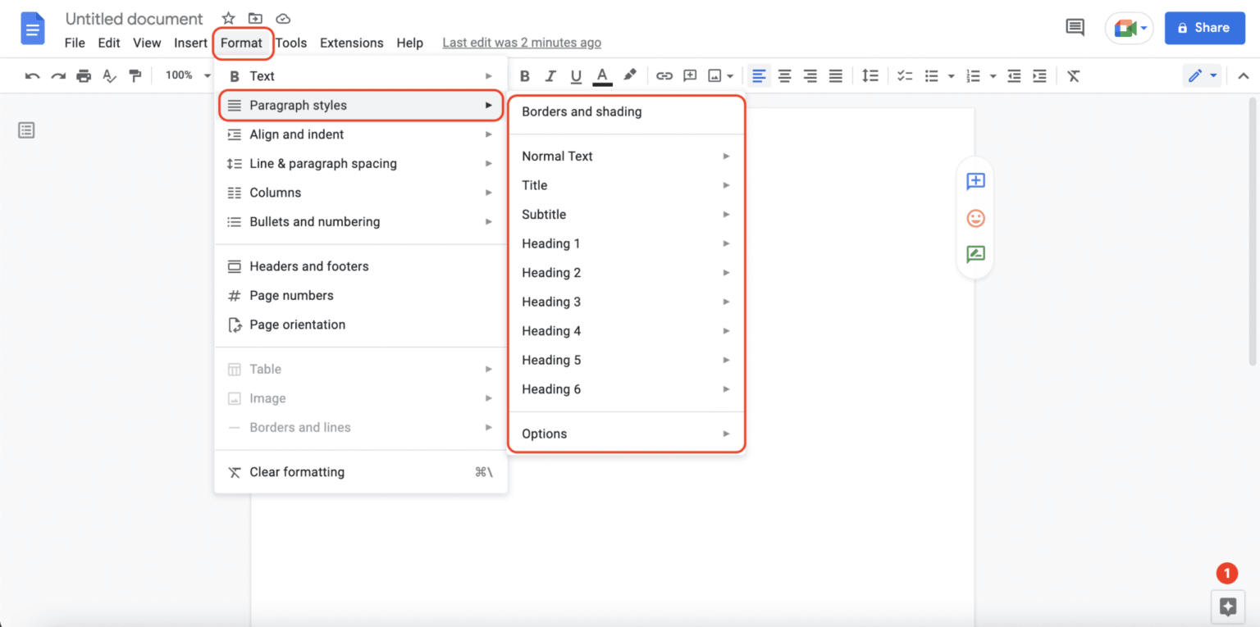The image size is (1260, 627).
Task: Expand the Heading 1 submenu
Action: pyautogui.click(x=626, y=243)
